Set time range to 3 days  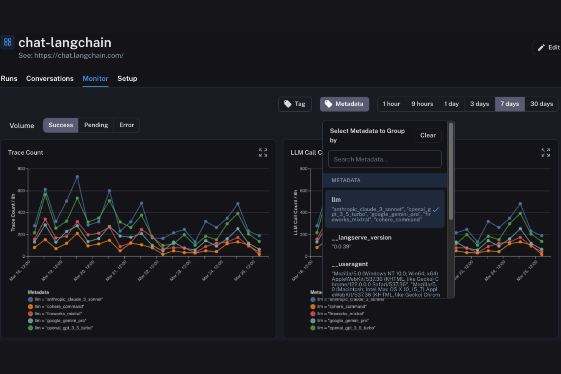480,104
